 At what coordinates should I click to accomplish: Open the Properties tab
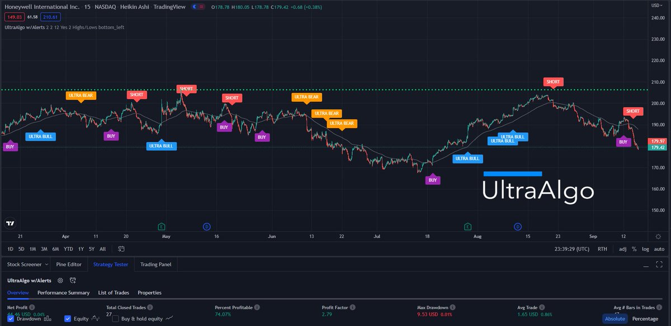(149, 293)
